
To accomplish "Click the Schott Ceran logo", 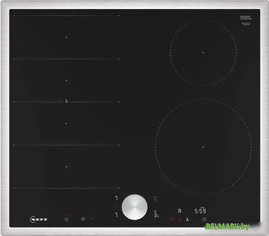I will click(x=245, y=18).
